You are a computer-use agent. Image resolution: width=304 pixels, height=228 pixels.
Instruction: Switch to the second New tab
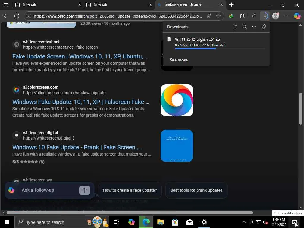click(119, 5)
